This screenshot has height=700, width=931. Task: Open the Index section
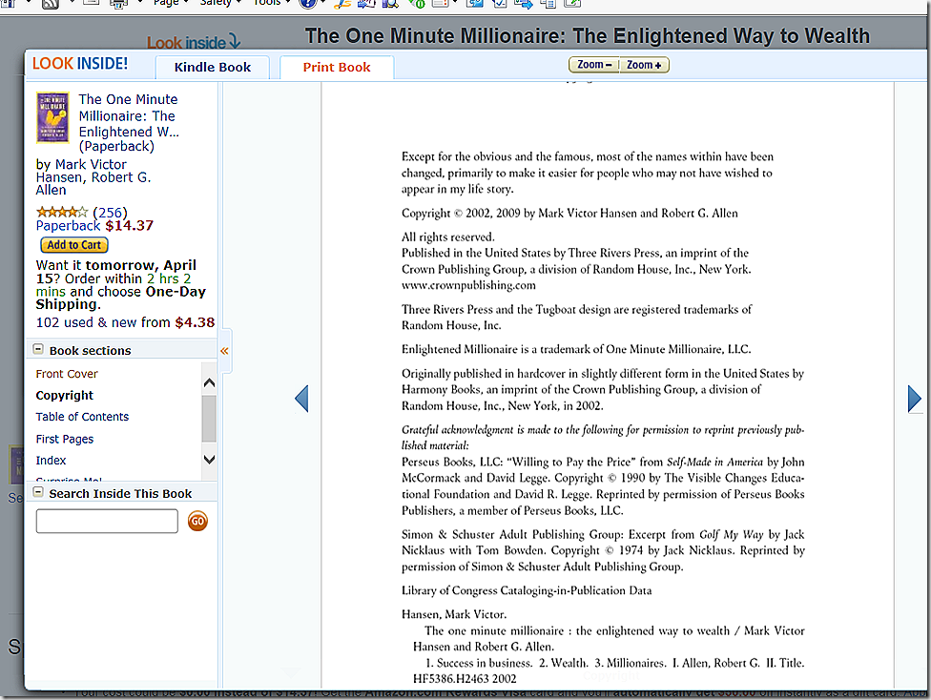(x=51, y=461)
